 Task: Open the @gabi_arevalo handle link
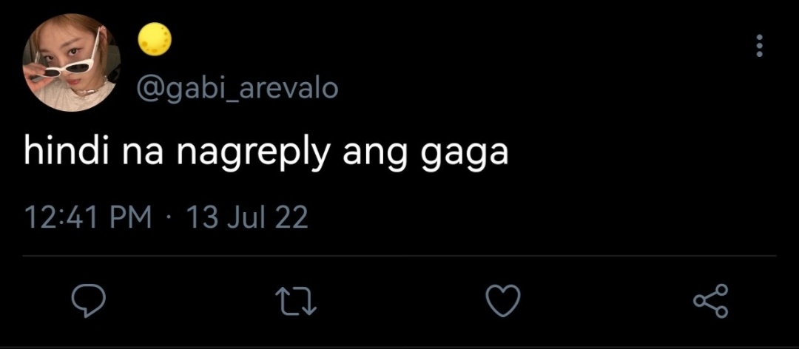(x=237, y=89)
